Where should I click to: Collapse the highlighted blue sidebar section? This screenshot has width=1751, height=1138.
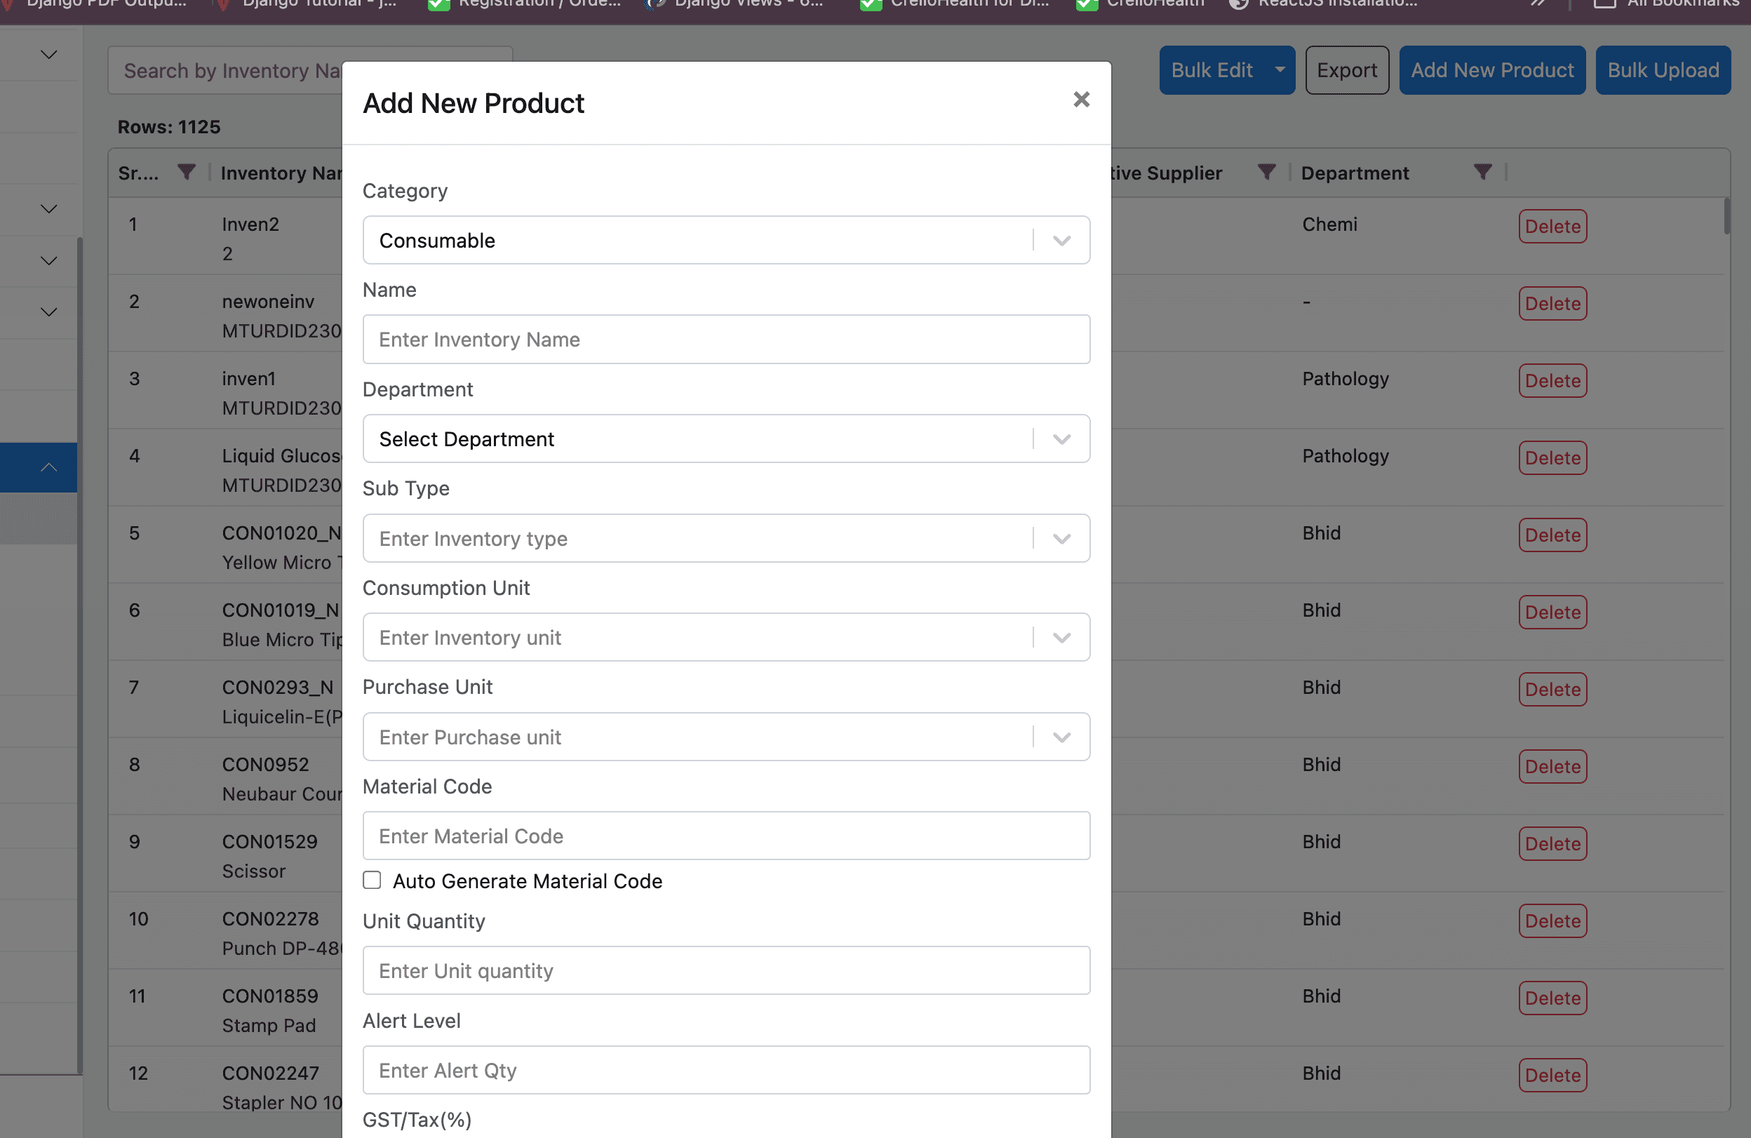pos(48,468)
